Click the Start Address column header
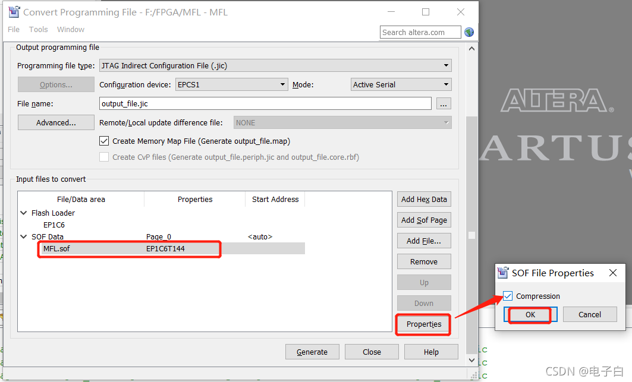632x382 pixels. point(275,200)
